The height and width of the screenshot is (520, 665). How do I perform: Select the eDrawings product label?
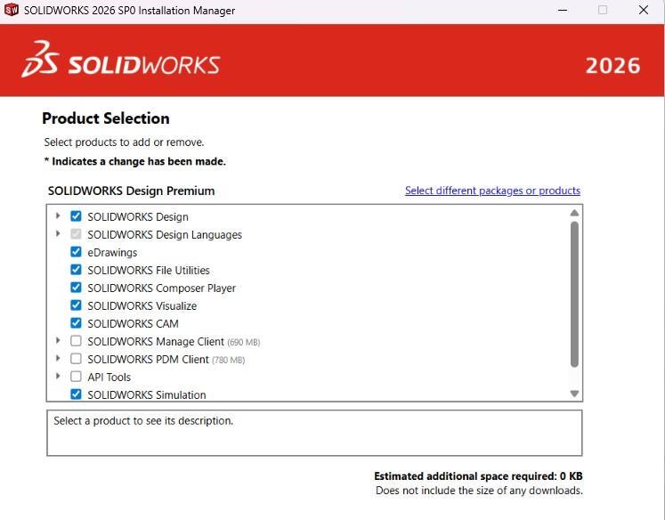click(x=112, y=253)
